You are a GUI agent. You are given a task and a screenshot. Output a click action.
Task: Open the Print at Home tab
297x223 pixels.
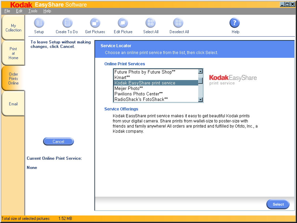13,53
